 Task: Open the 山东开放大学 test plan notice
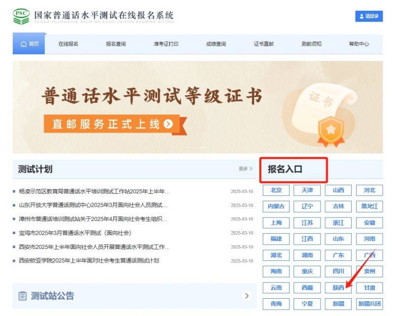coord(93,205)
